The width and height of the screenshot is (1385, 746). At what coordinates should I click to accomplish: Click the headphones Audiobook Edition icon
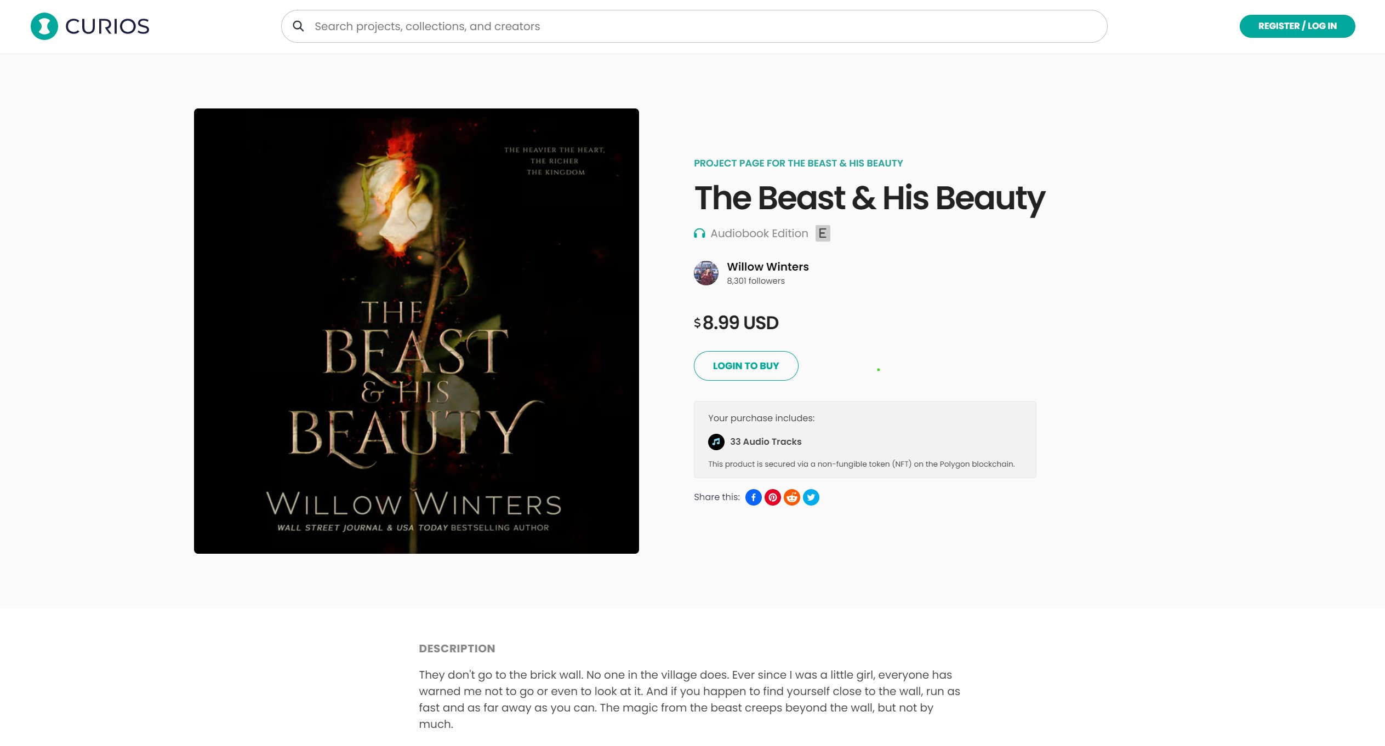[x=699, y=234]
